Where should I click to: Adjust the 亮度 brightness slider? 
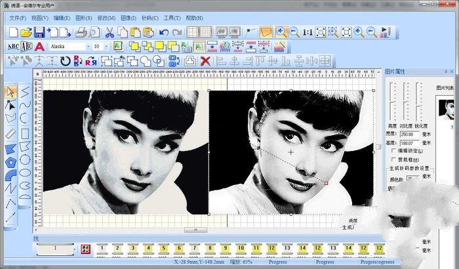pyautogui.click(x=392, y=101)
